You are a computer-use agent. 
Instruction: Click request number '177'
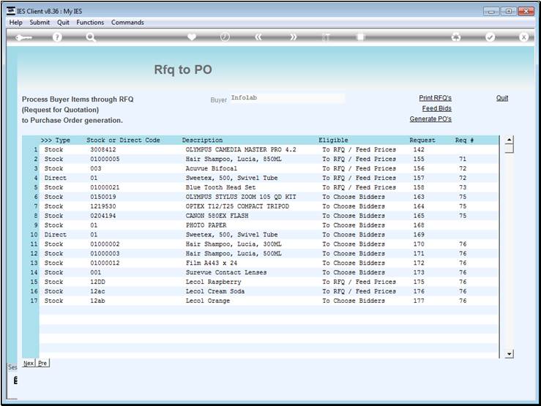pos(419,301)
